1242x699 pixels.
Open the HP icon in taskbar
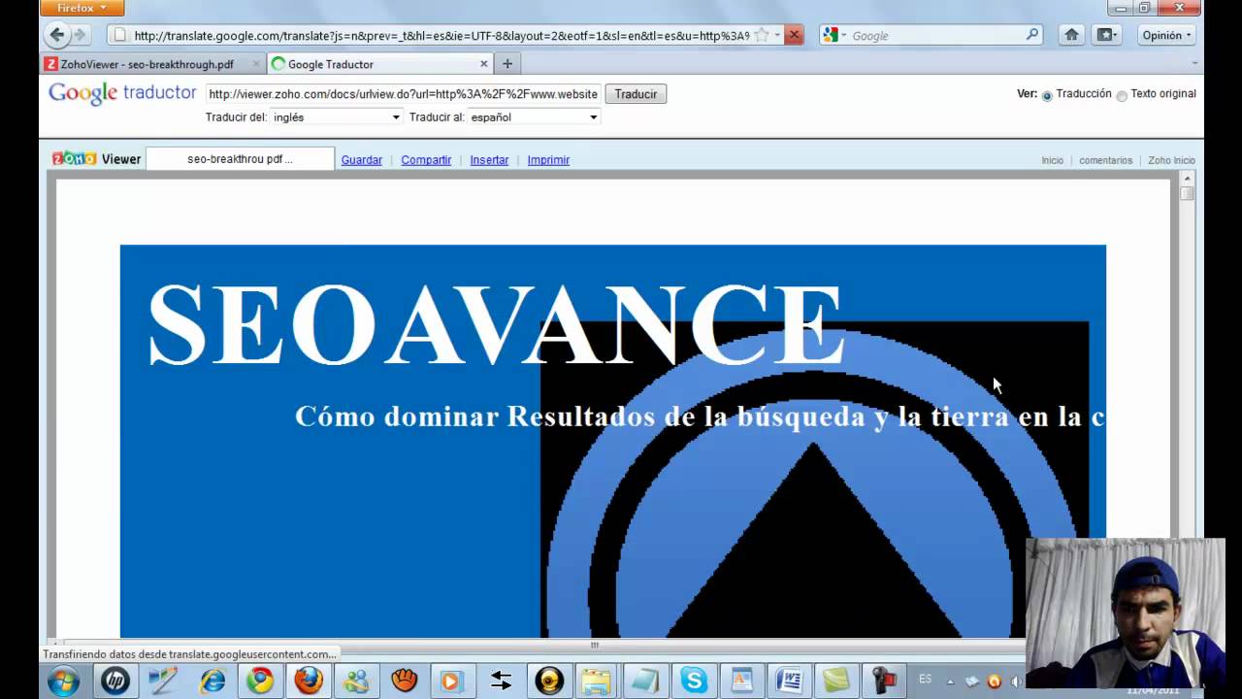pyautogui.click(x=114, y=681)
